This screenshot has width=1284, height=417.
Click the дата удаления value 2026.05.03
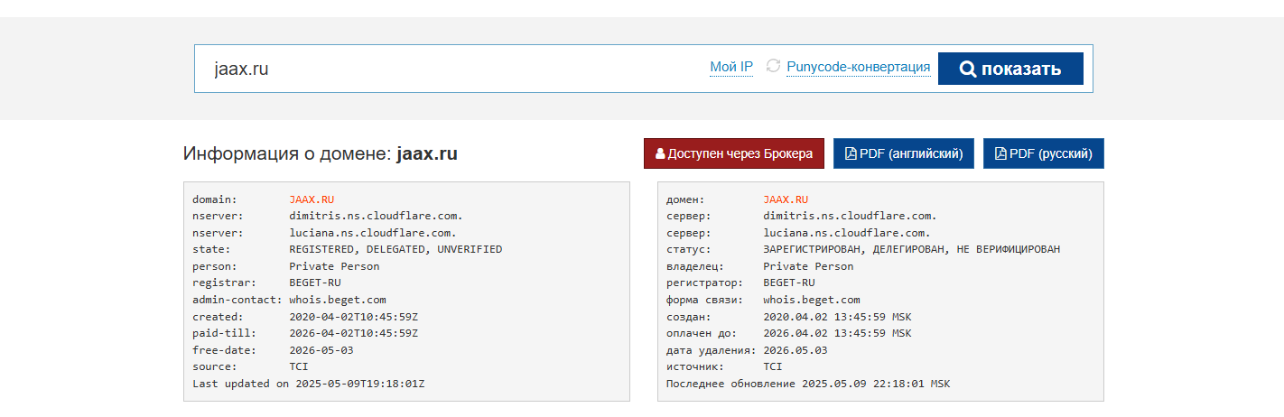tap(795, 350)
